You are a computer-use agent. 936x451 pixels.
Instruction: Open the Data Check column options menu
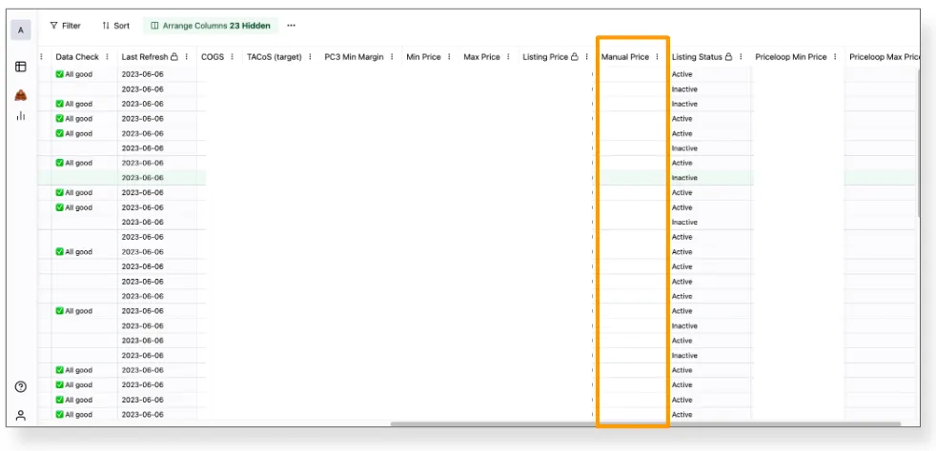[108, 57]
